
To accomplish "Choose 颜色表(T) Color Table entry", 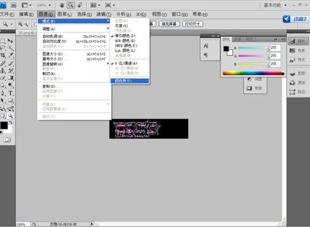I will pos(130,81).
